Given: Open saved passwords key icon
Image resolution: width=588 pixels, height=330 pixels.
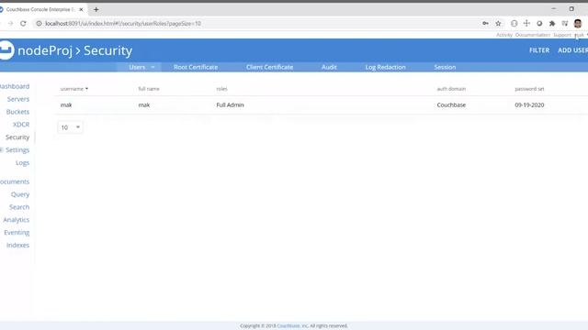Looking at the screenshot, I should [x=485, y=23].
